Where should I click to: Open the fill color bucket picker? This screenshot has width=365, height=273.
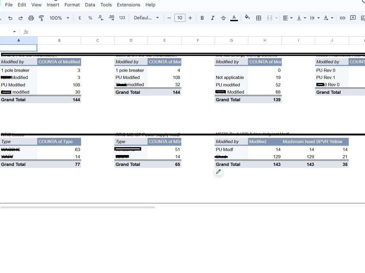coord(247,17)
